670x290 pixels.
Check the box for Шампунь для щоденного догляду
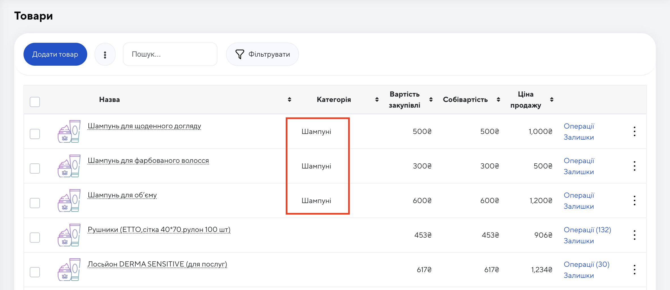[x=35, y=134]
